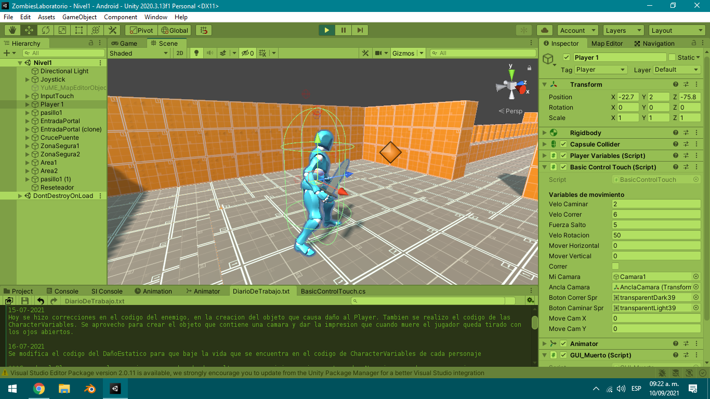
Task: Open scene component tools icon
Action: point(366,53)
